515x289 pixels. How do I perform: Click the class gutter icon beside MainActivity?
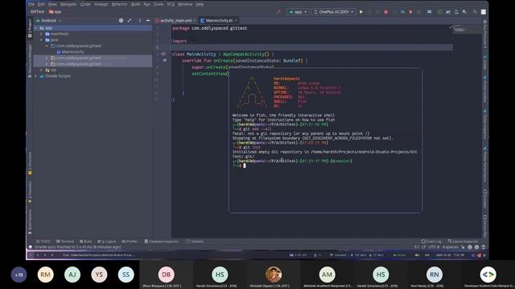coord(163,54)
